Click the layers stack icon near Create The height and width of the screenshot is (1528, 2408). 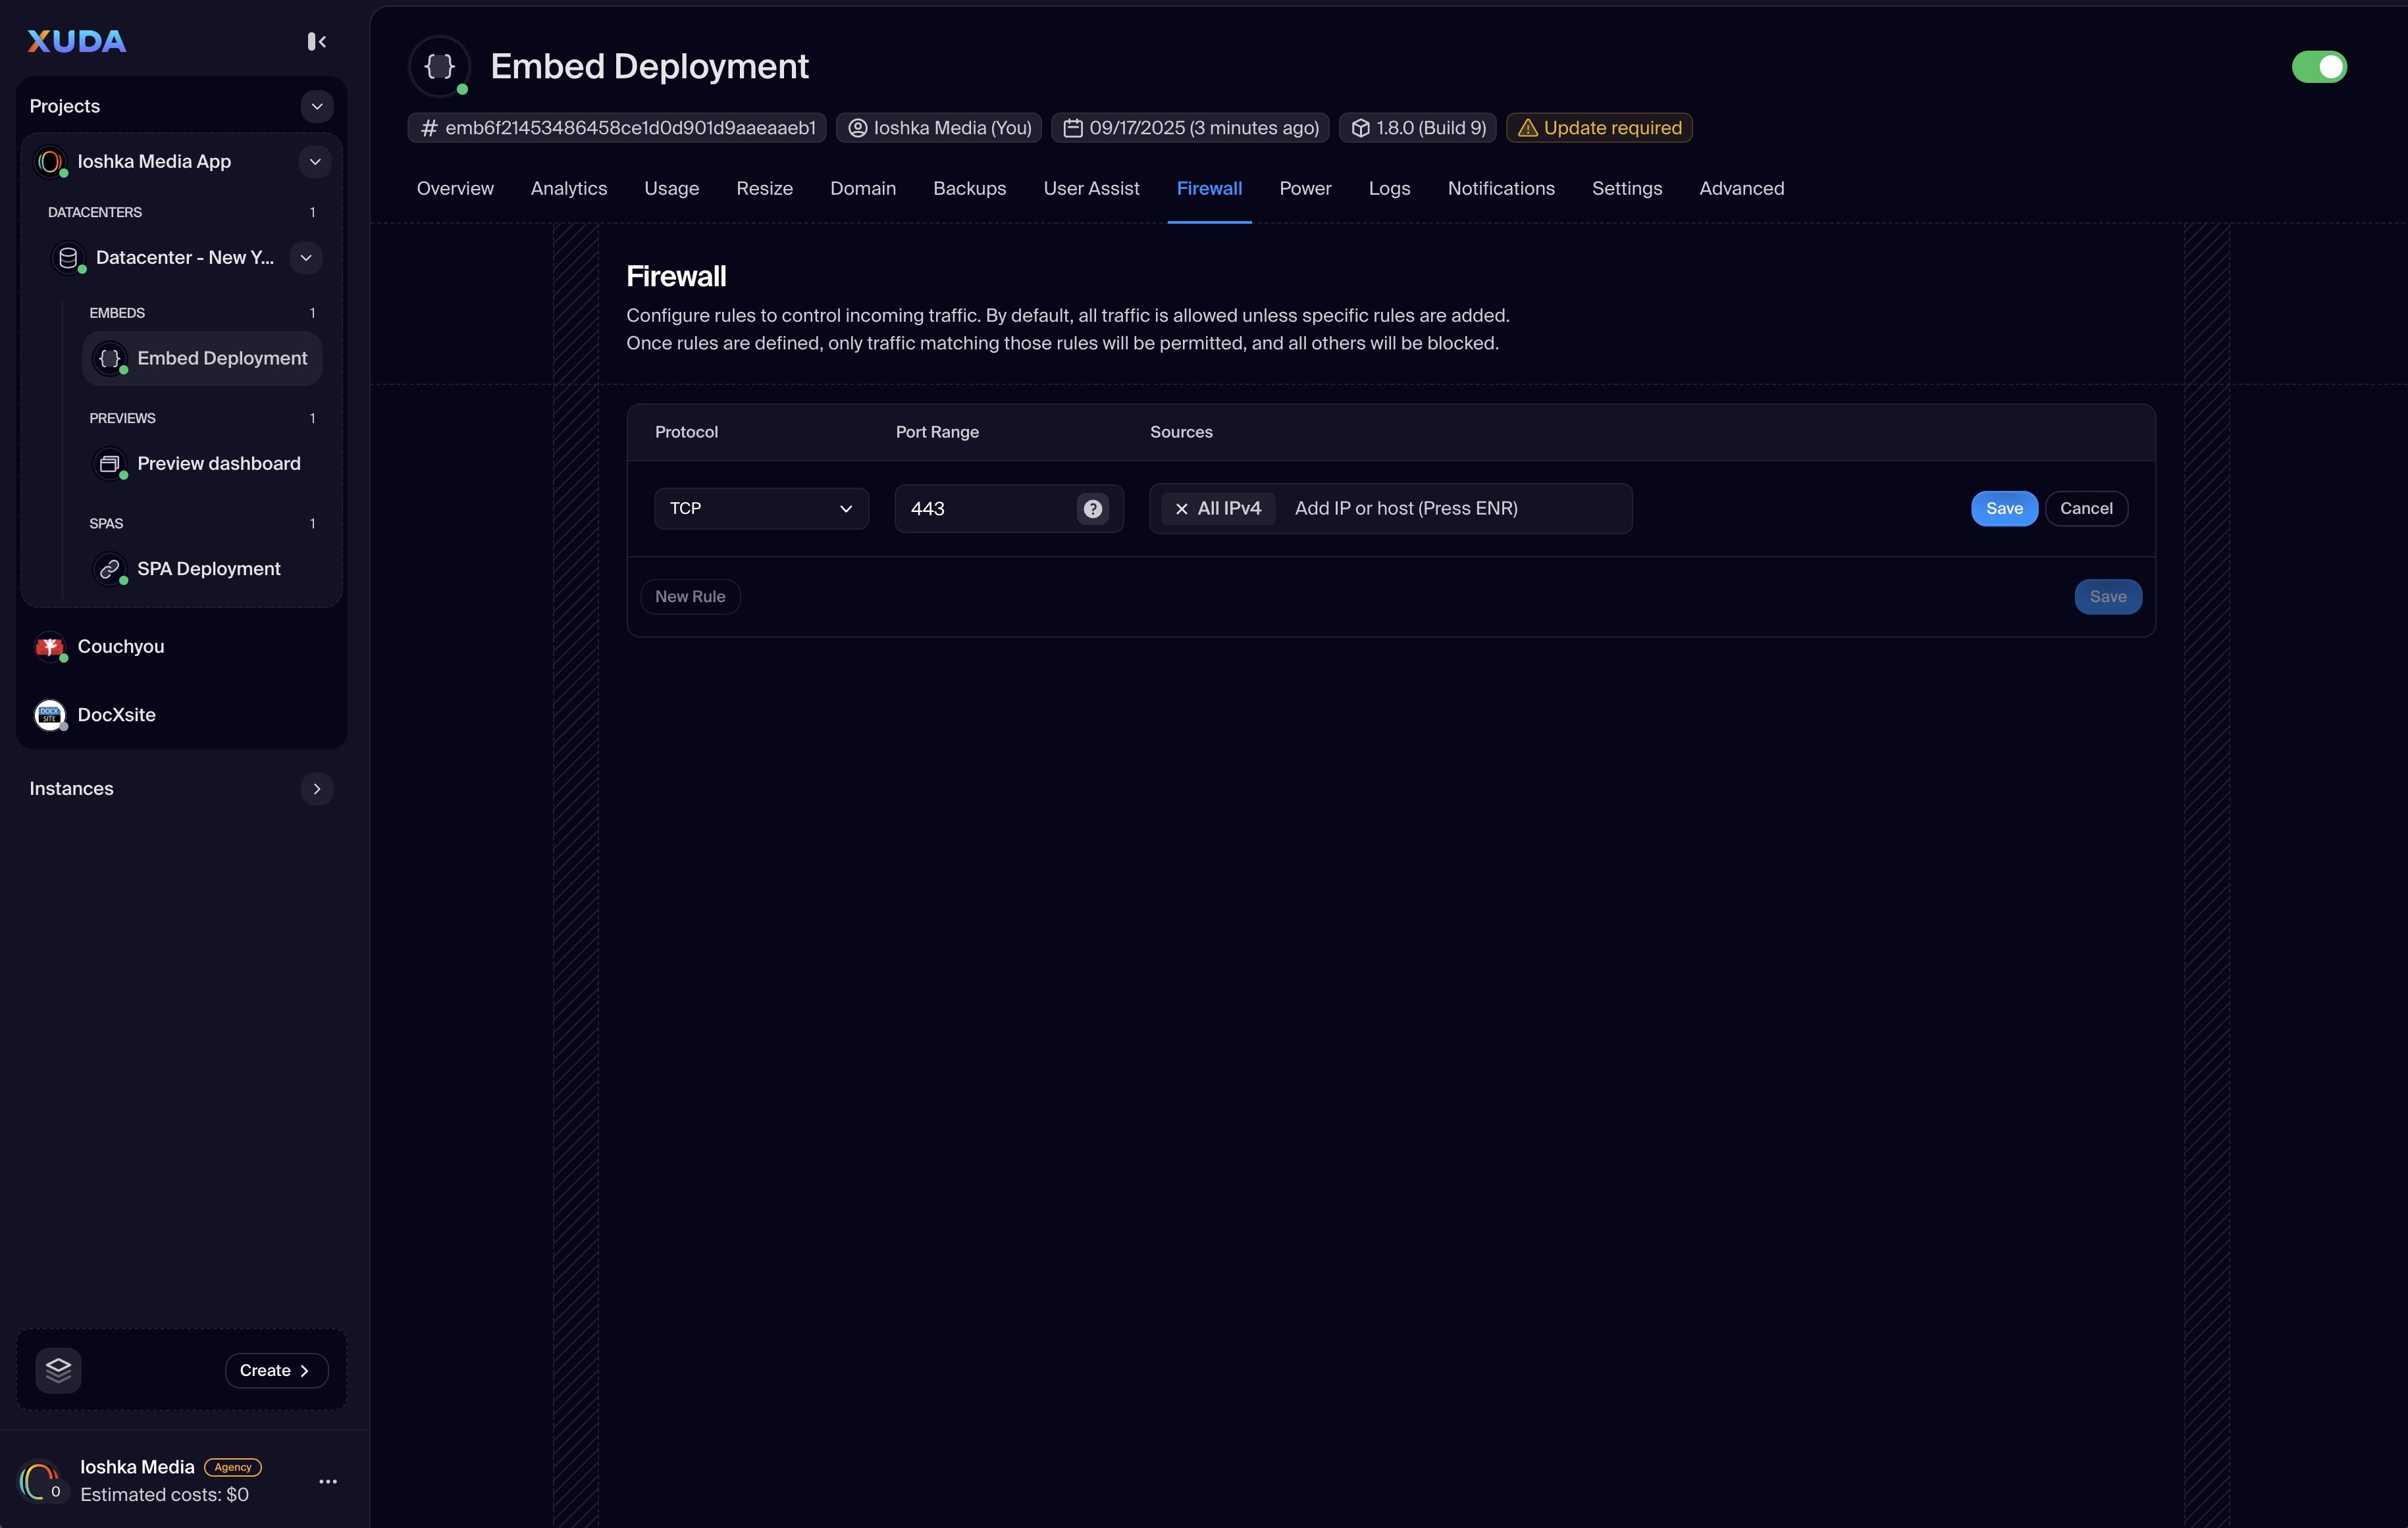click(58, 1369)
